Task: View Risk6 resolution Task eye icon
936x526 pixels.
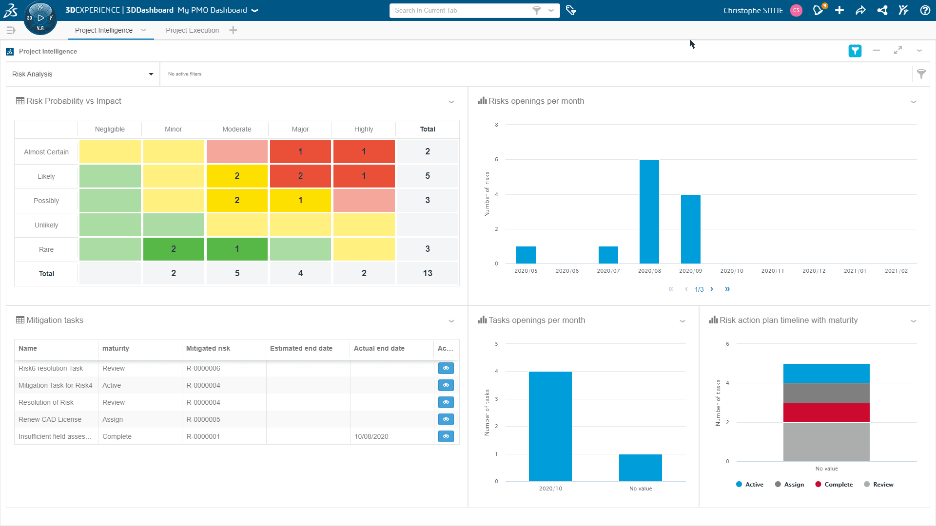Action: (x=446, y=368)
